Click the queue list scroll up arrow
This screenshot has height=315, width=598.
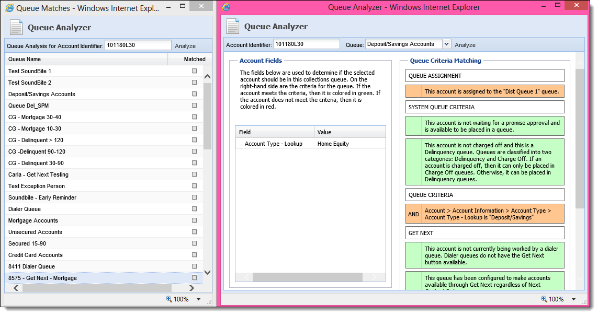(208, 77)
